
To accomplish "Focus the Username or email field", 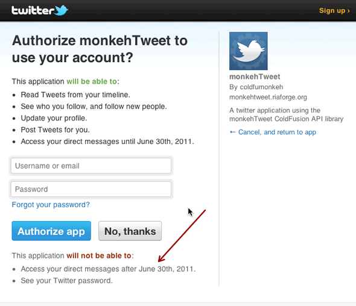I will [x=91, y=166].
